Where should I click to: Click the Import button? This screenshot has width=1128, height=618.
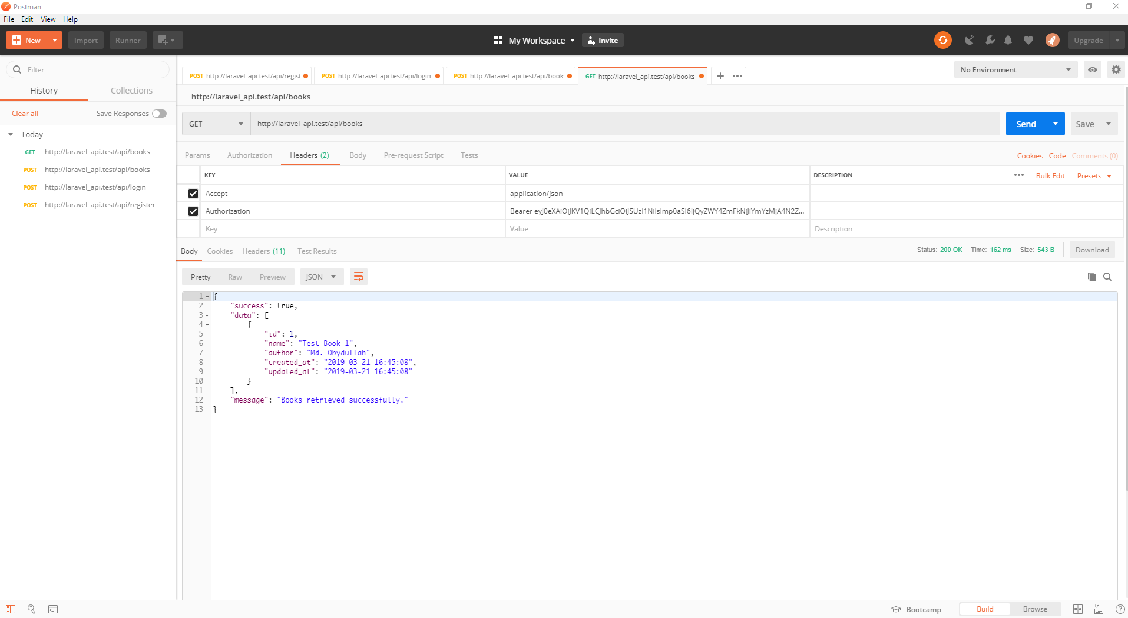pyautogui.click(x=86, y=40)
